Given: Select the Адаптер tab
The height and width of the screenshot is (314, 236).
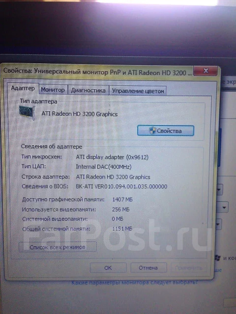Looking at the screenshot, I should 23,88.
